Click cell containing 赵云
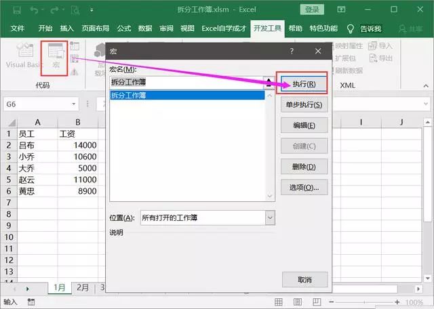 pyautogui.click(x=37, y=180)
